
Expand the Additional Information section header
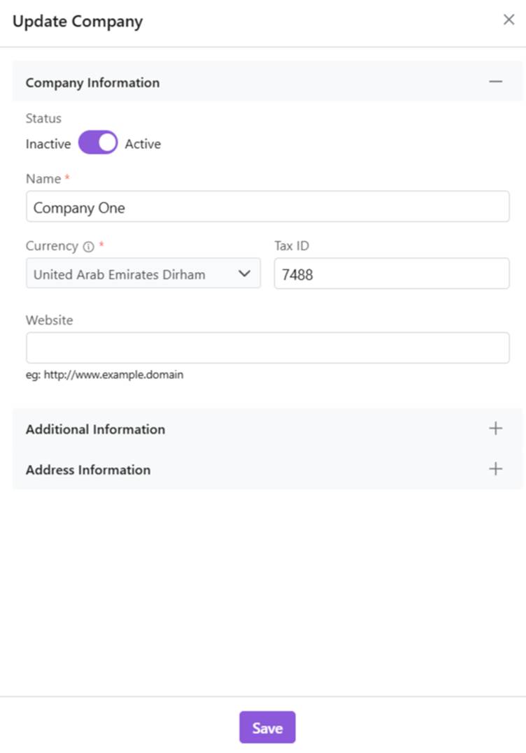click(95, 429)
